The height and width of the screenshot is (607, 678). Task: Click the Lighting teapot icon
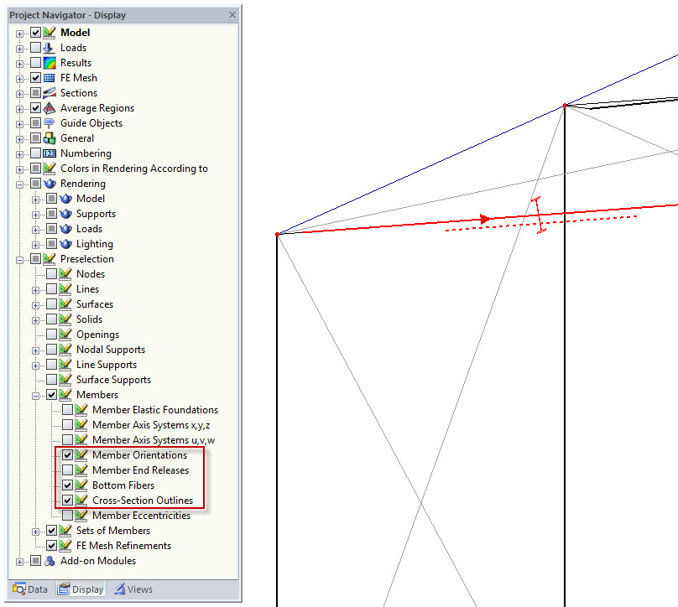65,244
